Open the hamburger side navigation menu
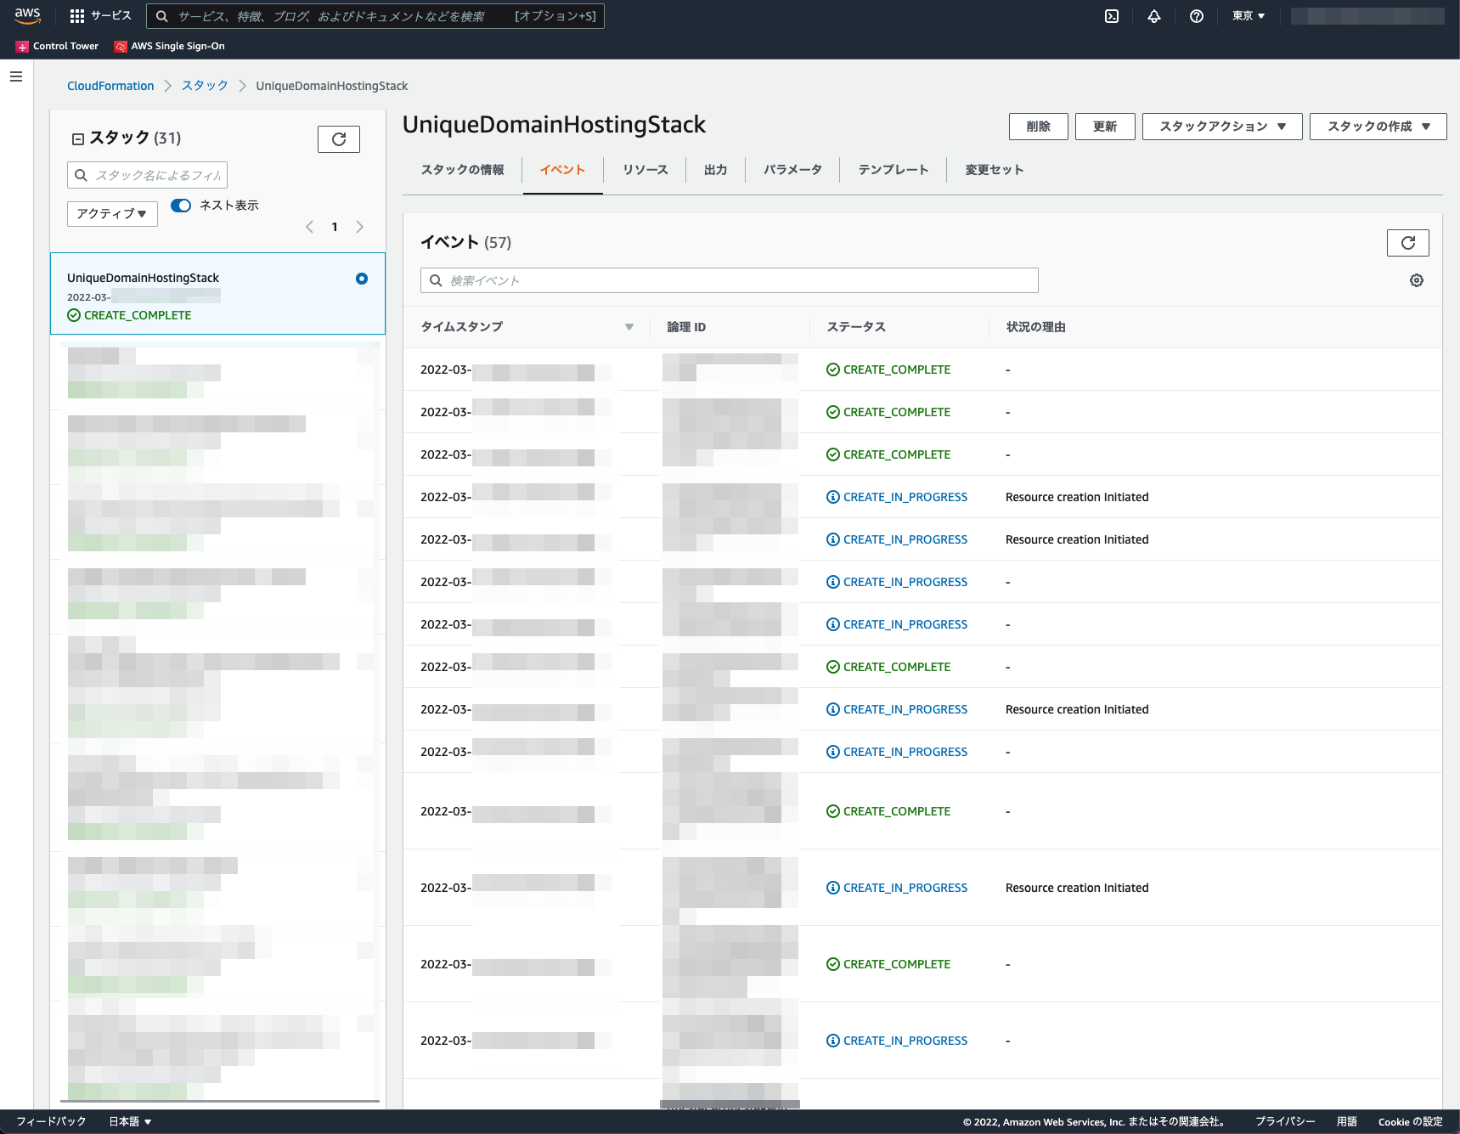This screenshot has width=1460, height=1134. click(16, 76)
